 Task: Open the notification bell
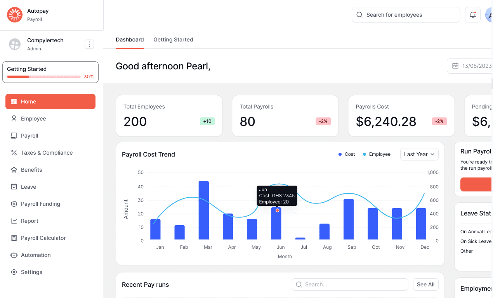point(472,15)
